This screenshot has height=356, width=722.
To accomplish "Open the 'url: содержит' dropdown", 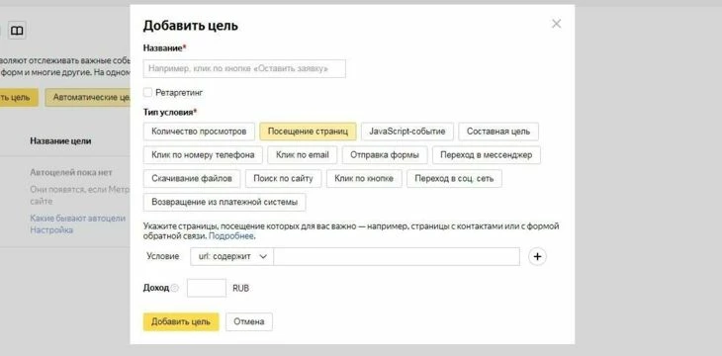I will [x=231, y=256].
